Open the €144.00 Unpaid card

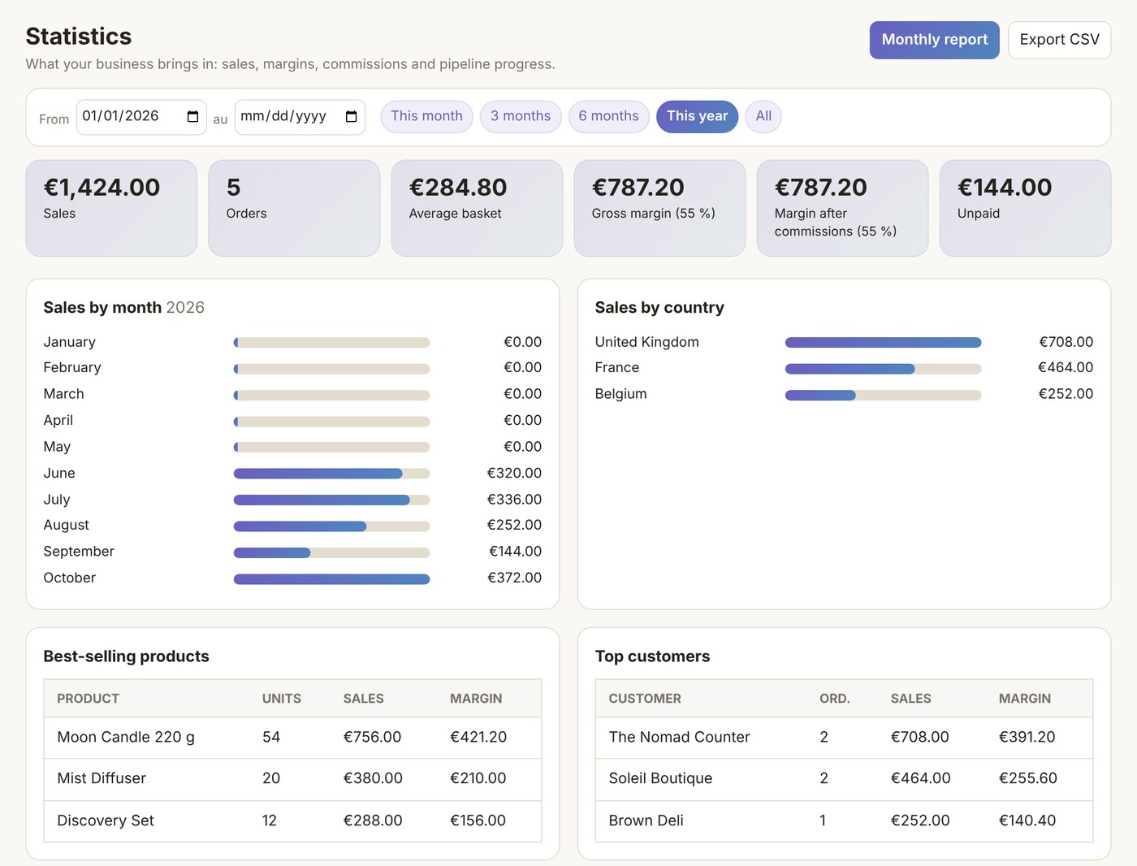coord(1025,208)
